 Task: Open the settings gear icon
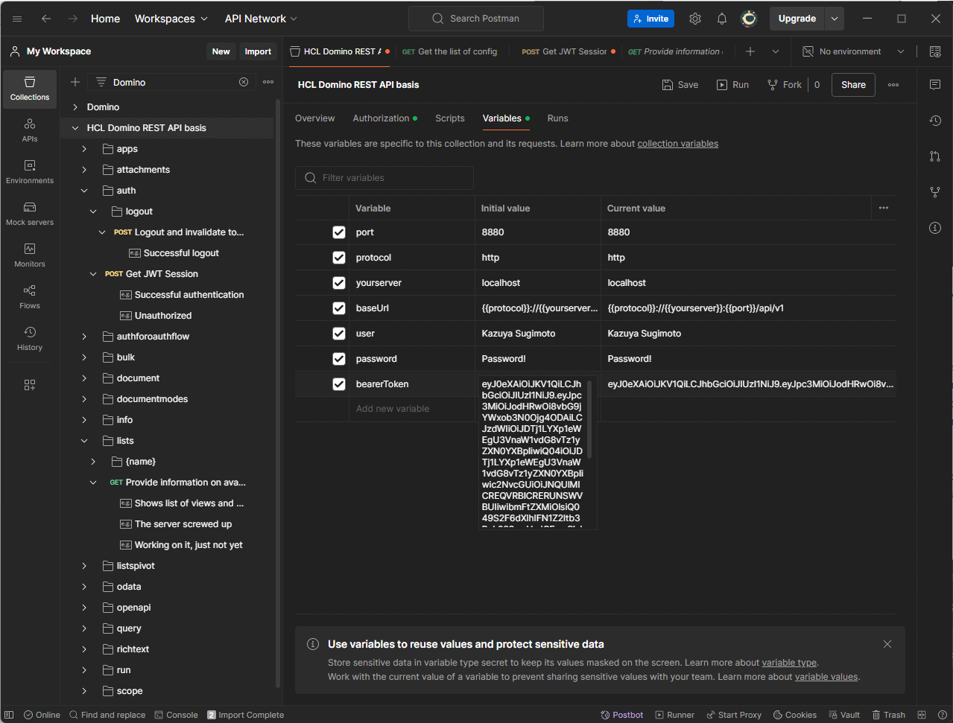694,19
